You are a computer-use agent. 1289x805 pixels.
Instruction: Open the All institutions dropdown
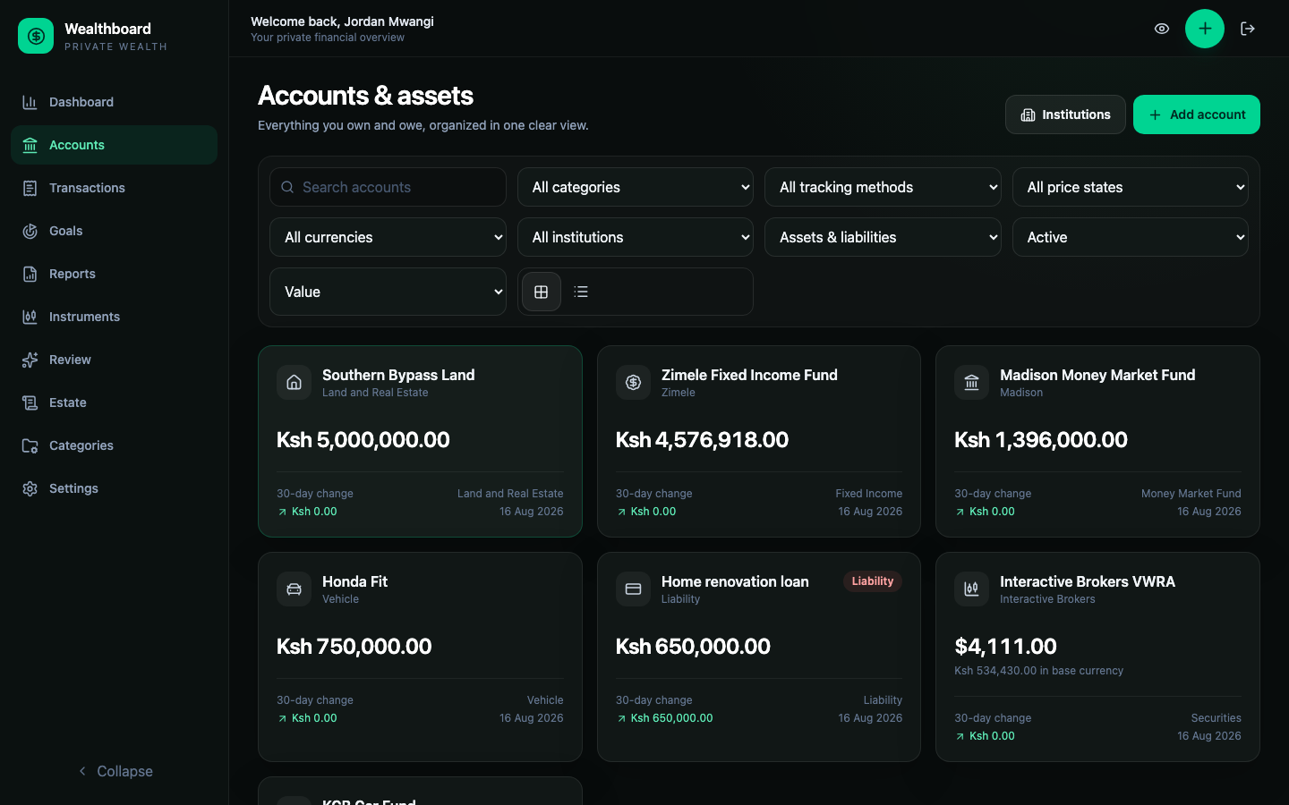(x=636, y=237)
